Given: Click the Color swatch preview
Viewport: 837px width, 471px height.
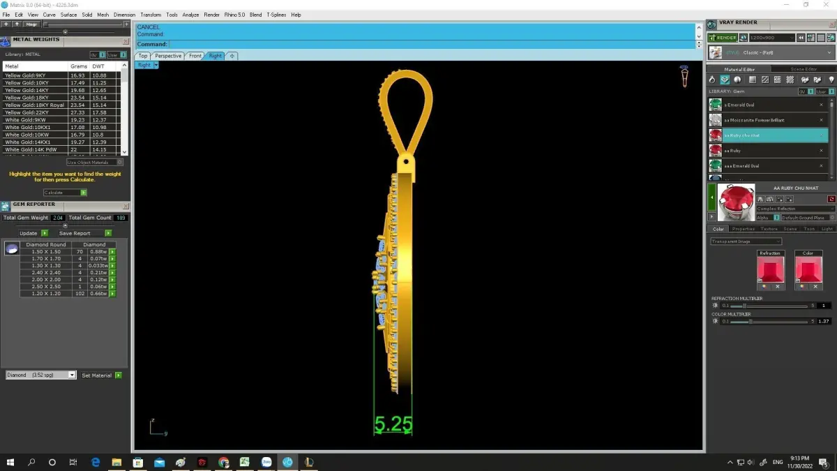Looking at the screenshot, I should coord(808,269).
